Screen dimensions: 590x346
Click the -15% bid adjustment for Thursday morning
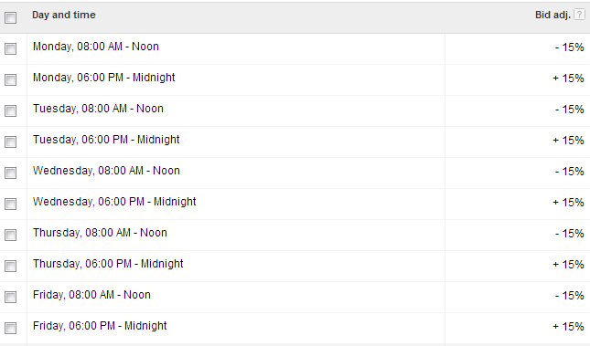569,234
